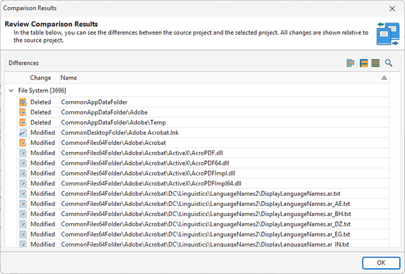Collapse the File System [3696] group
Screen dimensions: 405x274
11,91
